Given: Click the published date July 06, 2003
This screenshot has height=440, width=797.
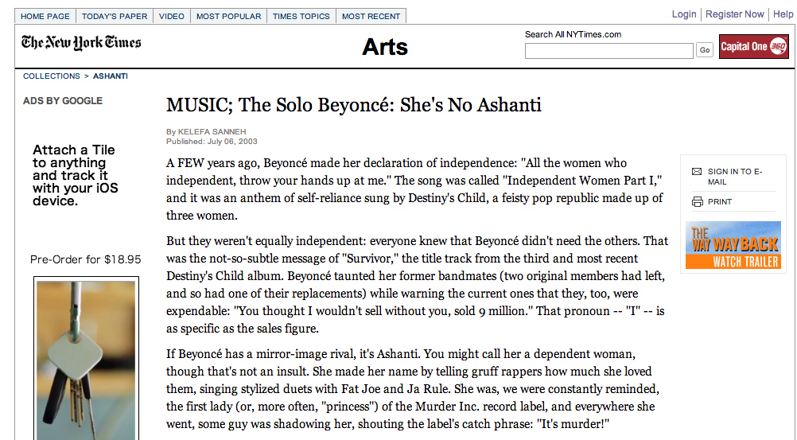Looking at the screenshot, I should (x=212, y=142).
